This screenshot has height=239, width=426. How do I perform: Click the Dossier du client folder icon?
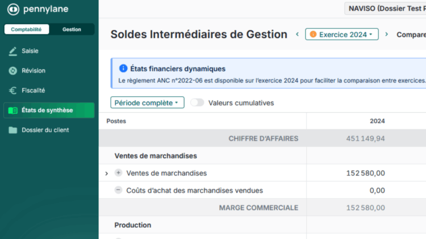[13, 130]
